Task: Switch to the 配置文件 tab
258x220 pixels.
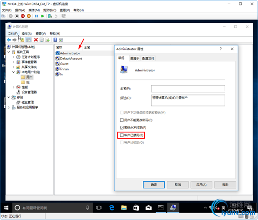Action: 148,58
